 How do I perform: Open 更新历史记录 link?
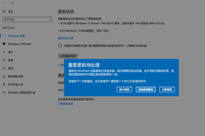coord(66,38)
